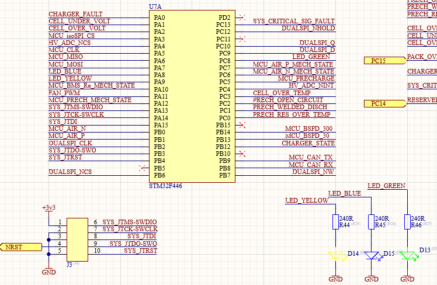Select the MCU_AIR_N_MECH_STATE net label
Image resolution: width=437 pixels, height=285 pixels.
click(x=293, y=71)
